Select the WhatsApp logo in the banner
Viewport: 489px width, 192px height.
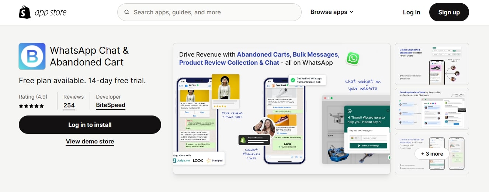click(353, 58)
